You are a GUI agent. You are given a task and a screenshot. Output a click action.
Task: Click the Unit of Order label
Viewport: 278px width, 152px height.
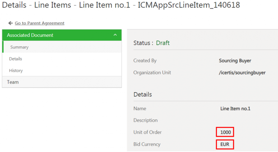pyautogui.click(x=147, y=132)
